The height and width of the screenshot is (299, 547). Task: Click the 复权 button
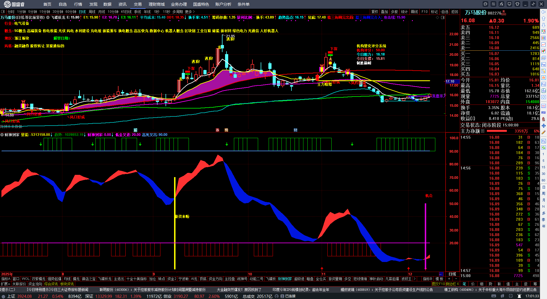tap(375, 12)
